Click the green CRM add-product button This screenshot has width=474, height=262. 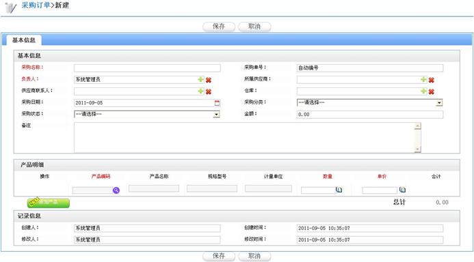click(49, 203)
